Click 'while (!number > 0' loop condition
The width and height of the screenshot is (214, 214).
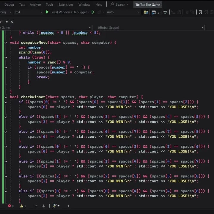tap(43, 33)
